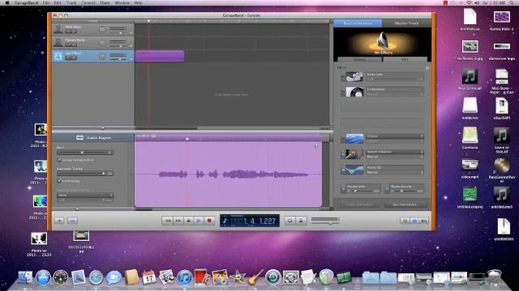Screen dimensions: 519x291
Task: Click the Save Instrument button
Action: click(405, 205)
